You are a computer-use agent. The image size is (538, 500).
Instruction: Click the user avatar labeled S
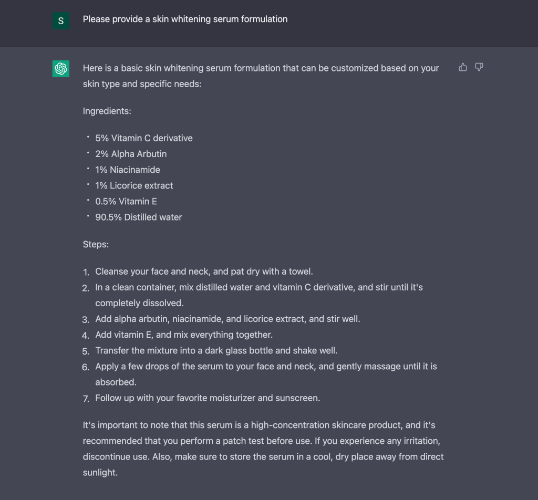coord(61,21)
